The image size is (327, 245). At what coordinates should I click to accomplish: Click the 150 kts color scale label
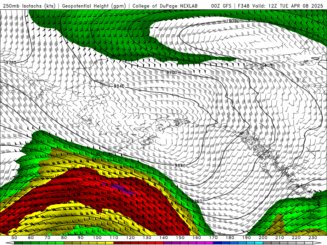pyautogui.click(x=180, y=238)
